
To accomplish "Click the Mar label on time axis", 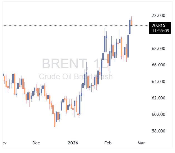I will coord(141,143).
